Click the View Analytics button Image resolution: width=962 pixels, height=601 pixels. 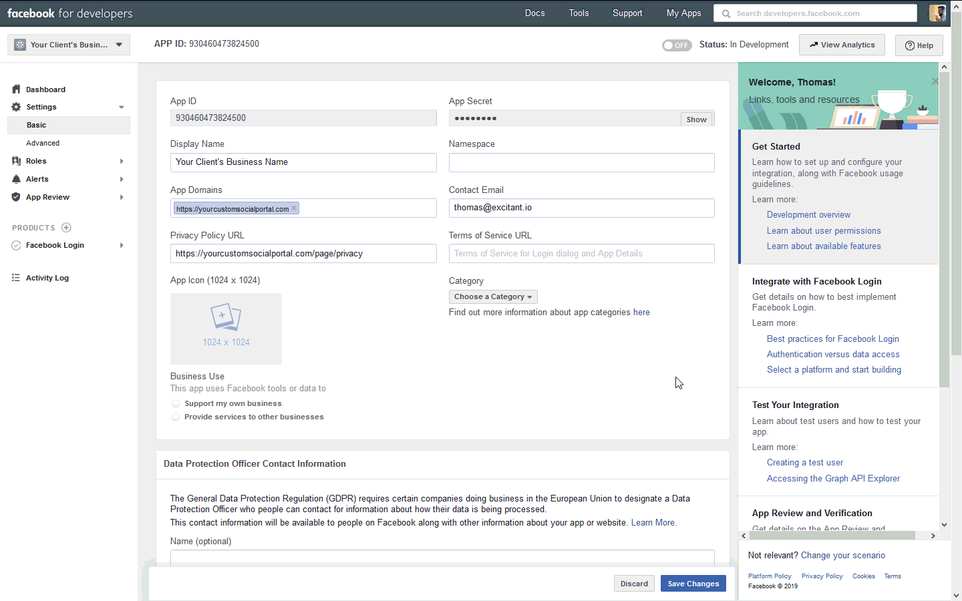842,45
